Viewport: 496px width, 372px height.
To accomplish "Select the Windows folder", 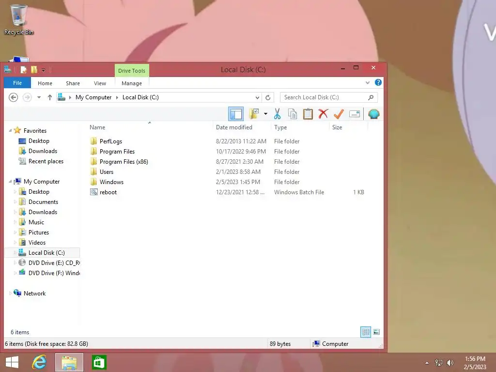I will click(x=111, y=182).
